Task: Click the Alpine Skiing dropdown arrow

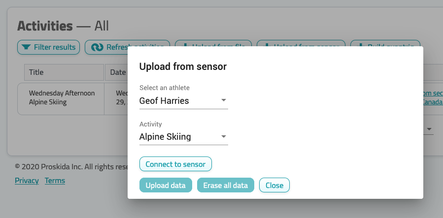Action: (x=224, y=136)
